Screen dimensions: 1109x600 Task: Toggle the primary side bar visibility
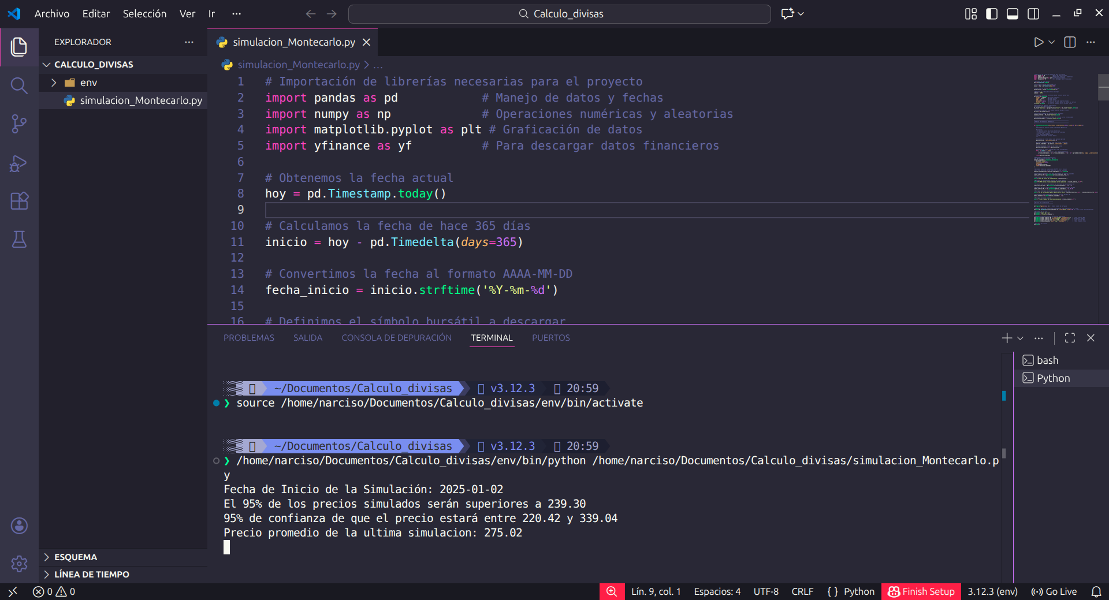tap(992, 14)
